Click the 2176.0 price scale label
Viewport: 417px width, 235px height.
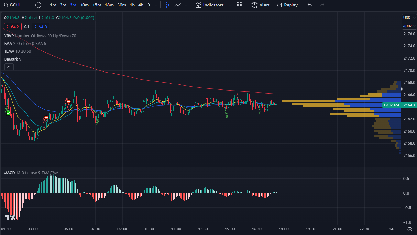pyautogui.click(x=409, y=34)
